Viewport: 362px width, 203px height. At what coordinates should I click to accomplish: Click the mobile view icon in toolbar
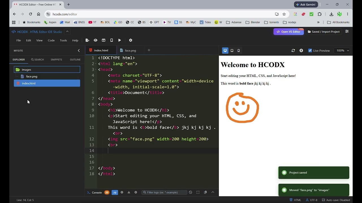[x=112, y=40]
